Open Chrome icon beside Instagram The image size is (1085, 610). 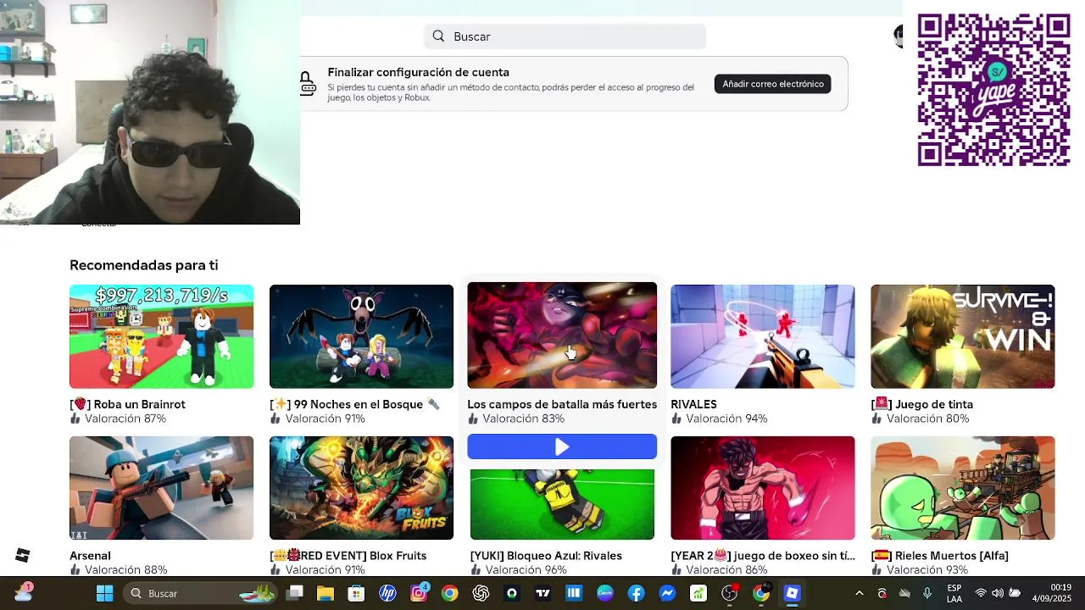pyautogui.click(x=449, y=593)
